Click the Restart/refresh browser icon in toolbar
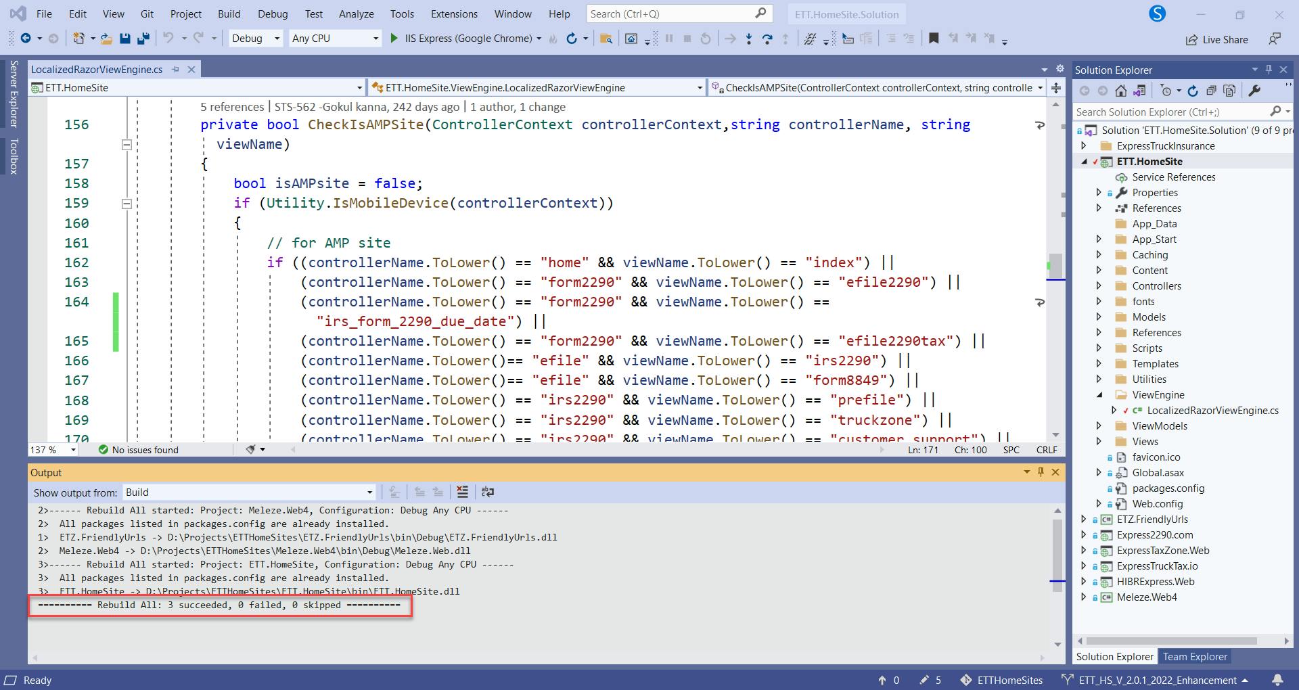The height and width of the screenshot is (690, 1299). (572, 39)
